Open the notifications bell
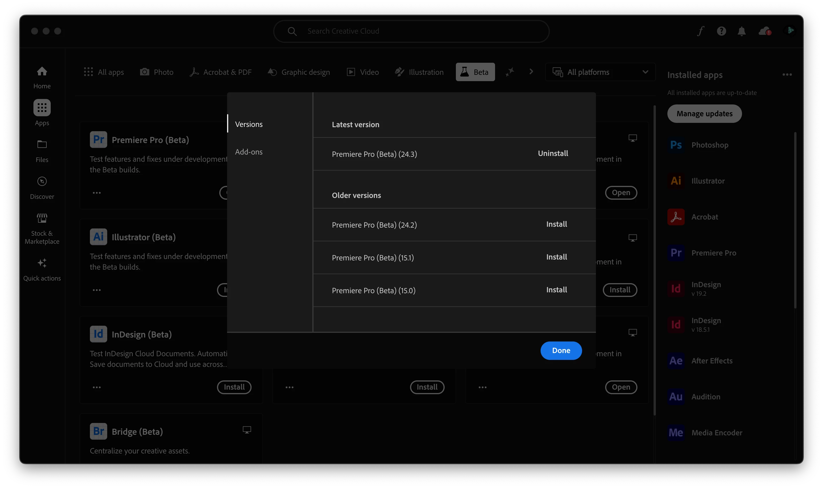The image size is (823, 488). coord(741,31)
